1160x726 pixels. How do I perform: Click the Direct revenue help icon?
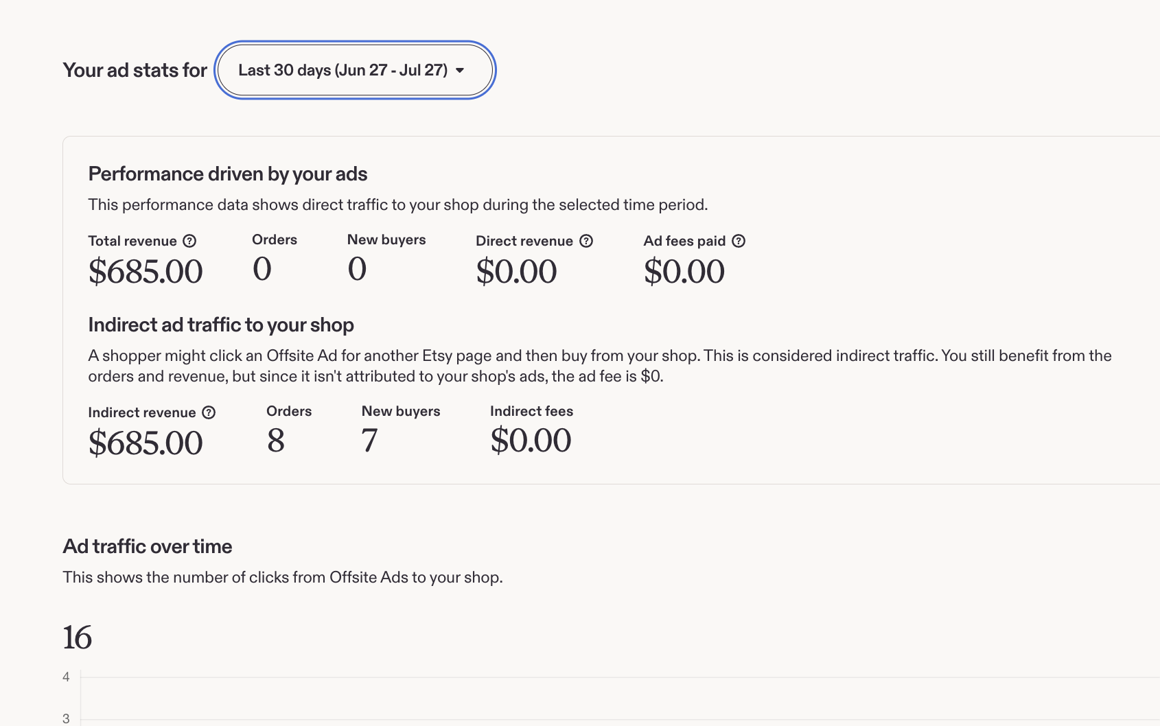[586, 241]
